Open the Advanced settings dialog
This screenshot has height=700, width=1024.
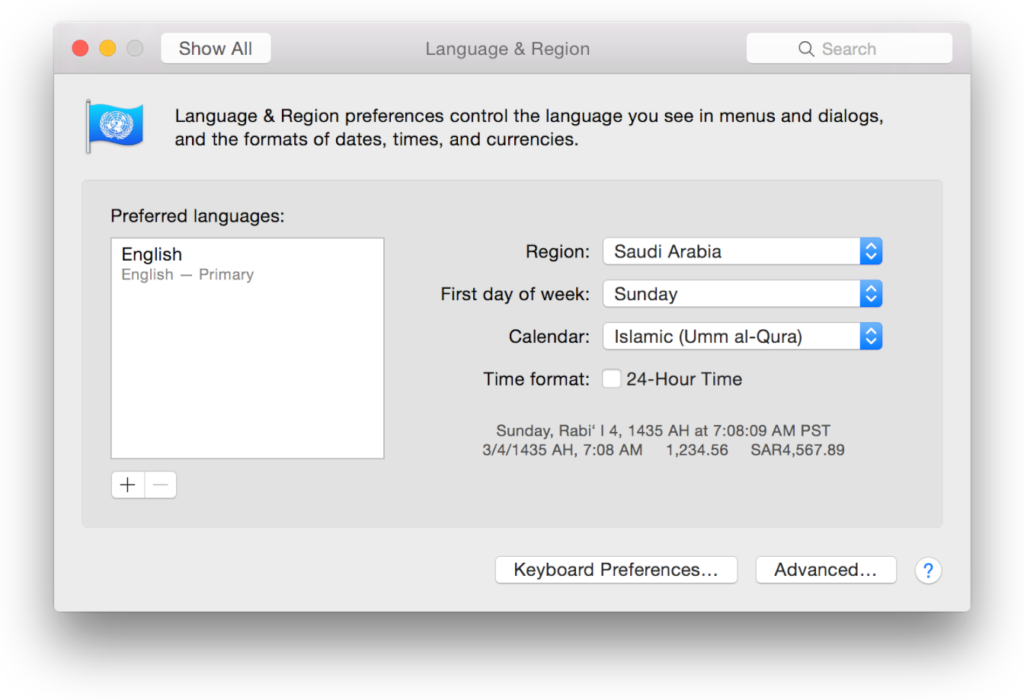(x=826, y=569)
